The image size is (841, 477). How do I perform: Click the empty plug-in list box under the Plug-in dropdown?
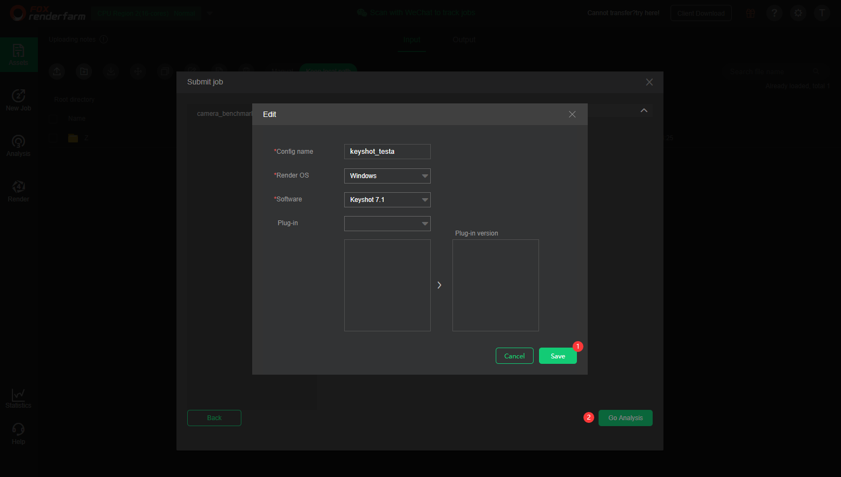tap(387, 285)
